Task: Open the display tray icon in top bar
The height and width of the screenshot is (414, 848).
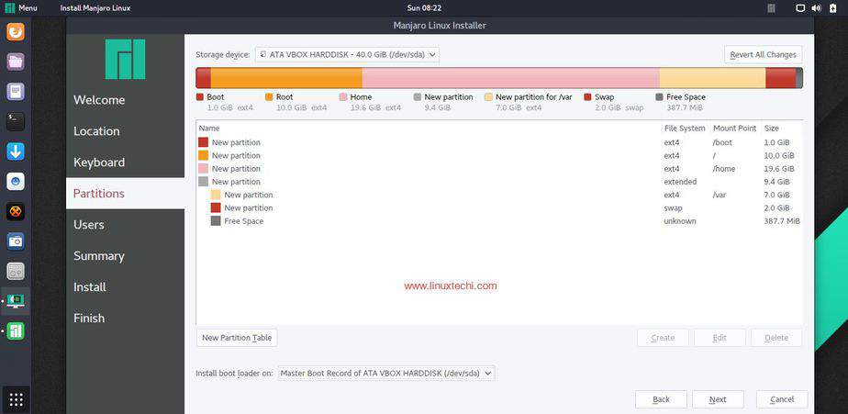Action: click(801, 8)
